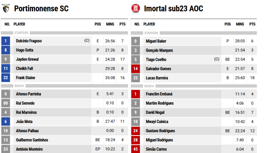
Task: Open David Nogal's player name
Action: coord(155,112)
